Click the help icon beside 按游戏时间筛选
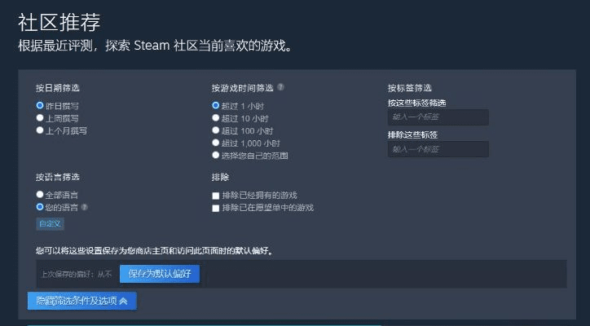The width and height of the screenshot is (590, 326). coord(281,87)
